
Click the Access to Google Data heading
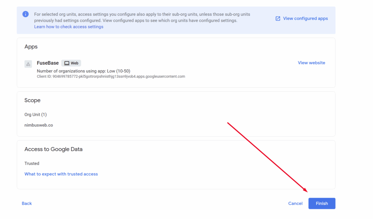point(53,150)
